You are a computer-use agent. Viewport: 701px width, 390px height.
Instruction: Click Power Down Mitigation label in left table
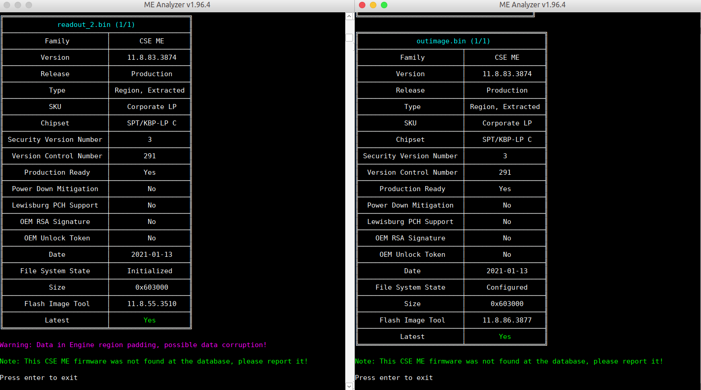click(x=55, y=189)
